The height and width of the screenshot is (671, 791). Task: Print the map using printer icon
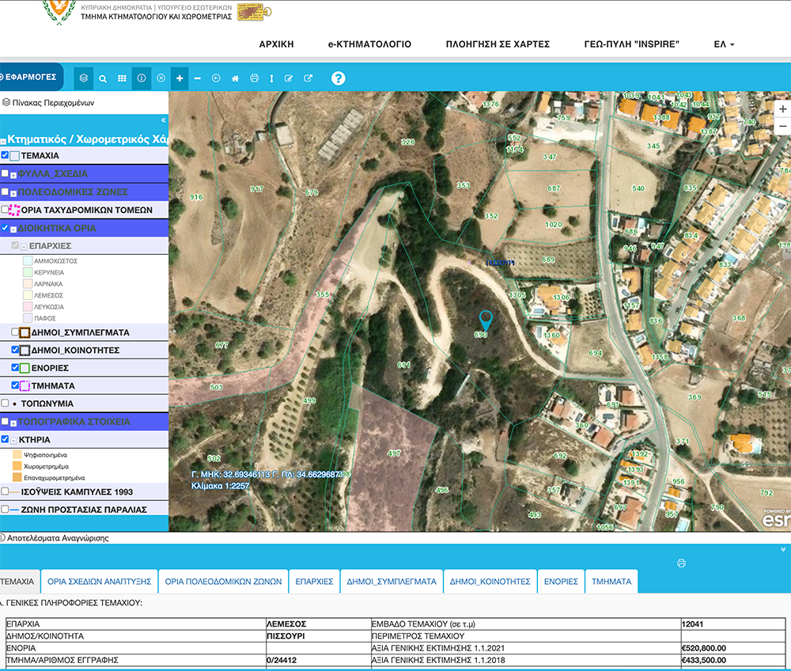point(254,78)
